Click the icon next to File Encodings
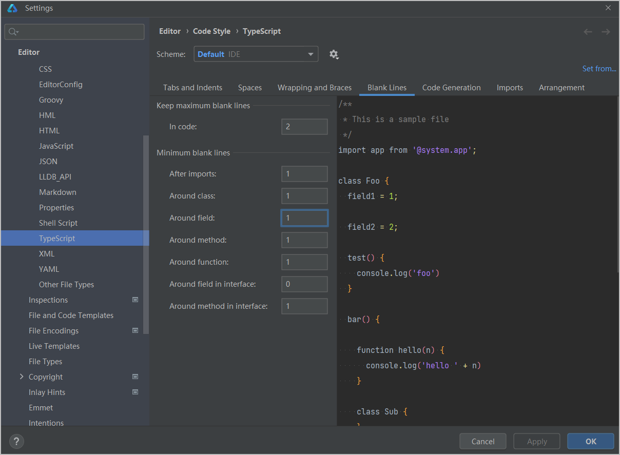This screenshot has width=620, height=455. pyautogui.click(x=135, y=330)
